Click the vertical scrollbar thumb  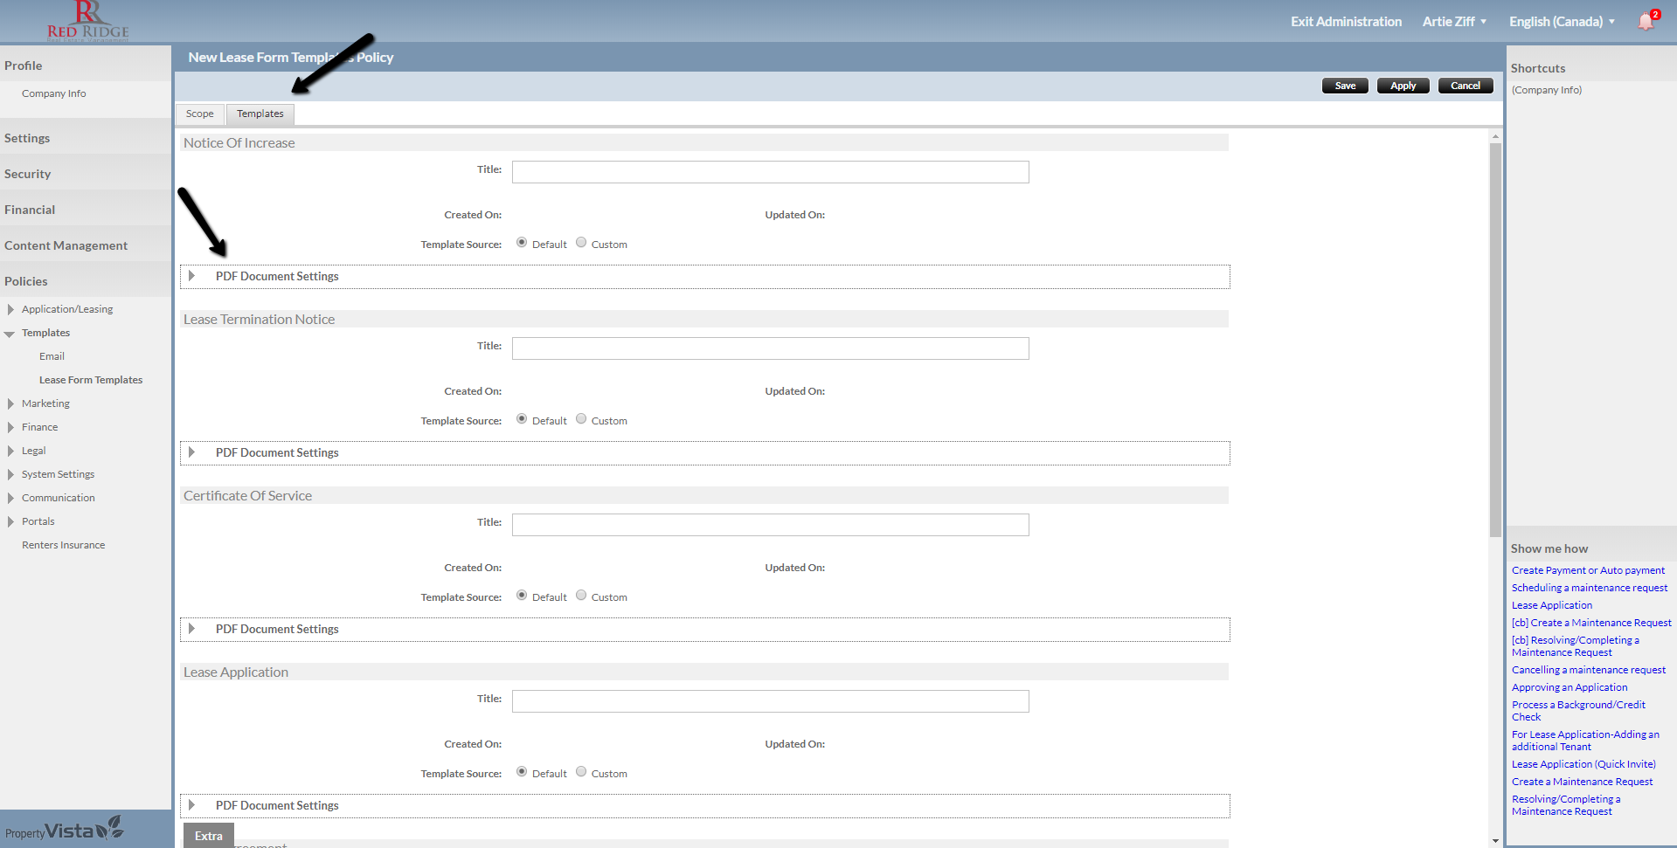(x=1495, y=341)
